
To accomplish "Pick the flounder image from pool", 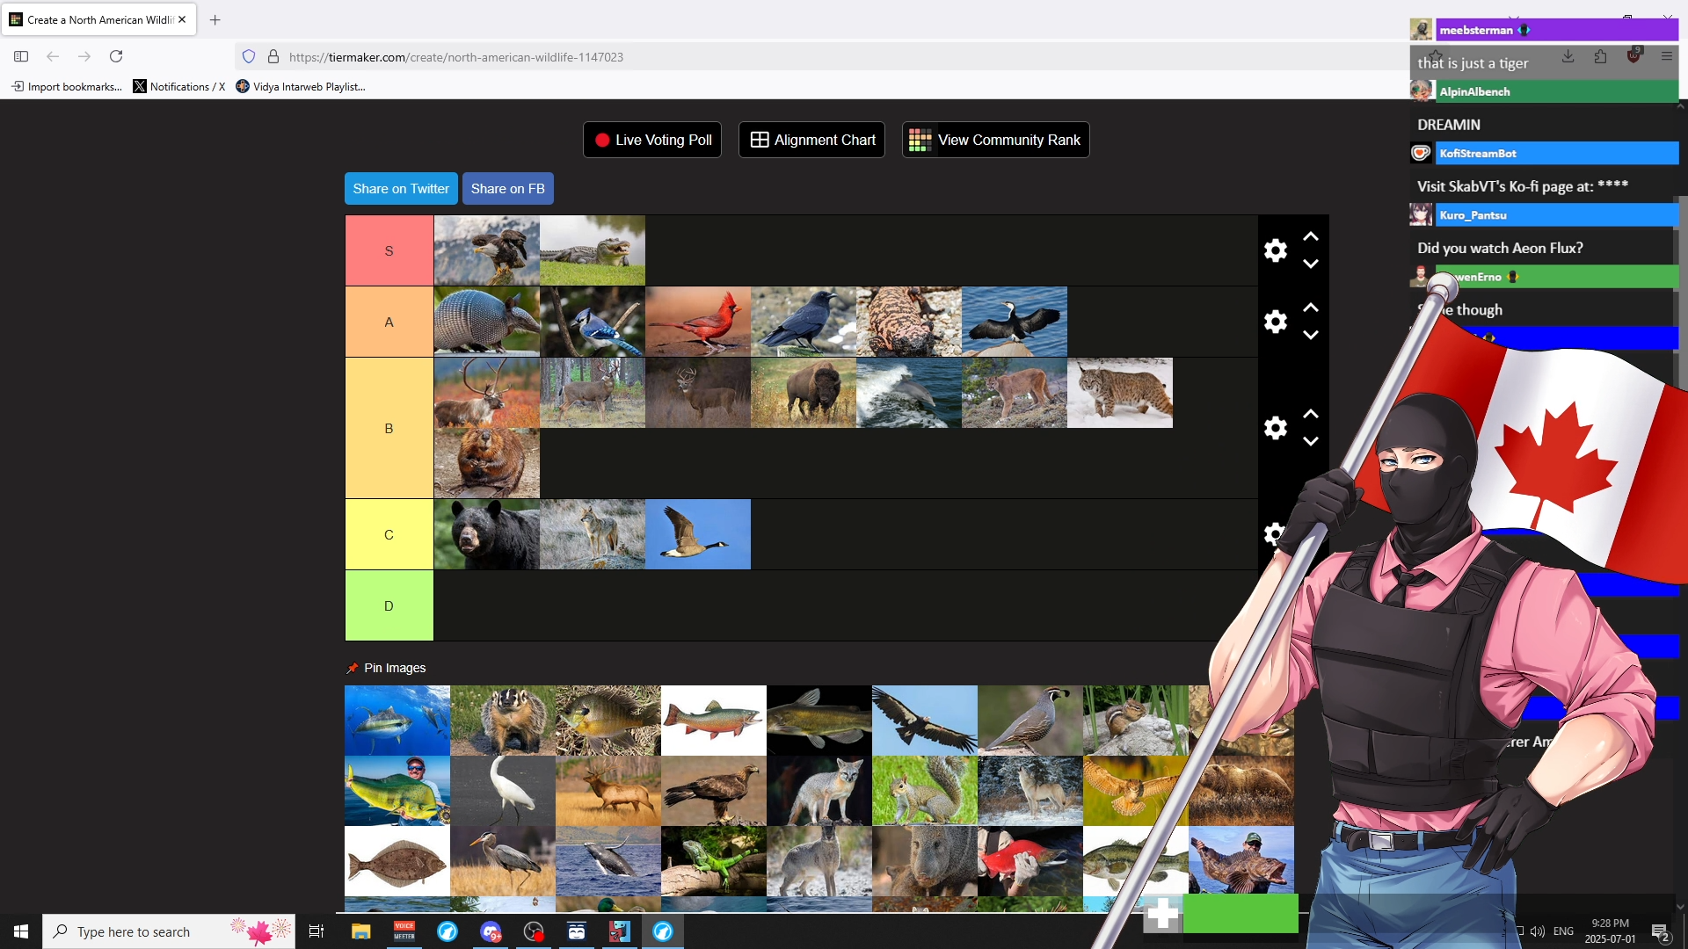I will coord(397,861).
